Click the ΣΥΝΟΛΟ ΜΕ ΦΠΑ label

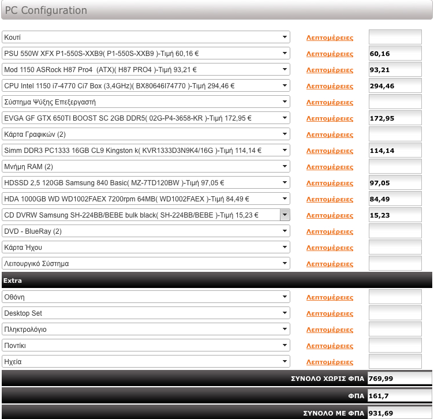[x=334, y=413]
